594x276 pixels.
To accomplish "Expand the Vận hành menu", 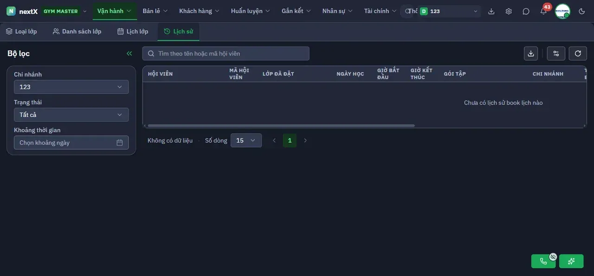I will pyautogui.click(x=115, y=11).
